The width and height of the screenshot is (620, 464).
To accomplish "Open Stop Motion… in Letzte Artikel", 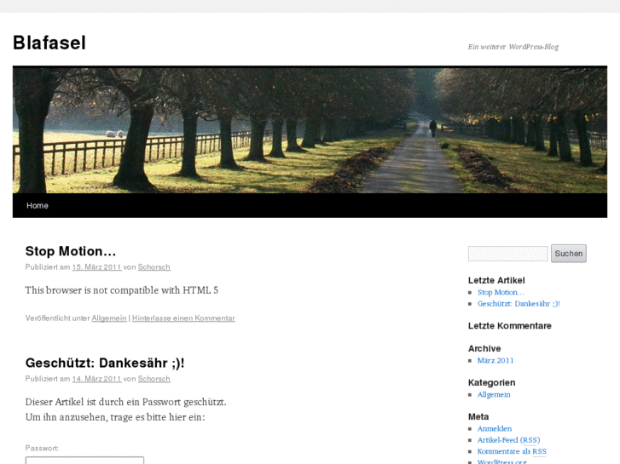I will coord(501,292).
